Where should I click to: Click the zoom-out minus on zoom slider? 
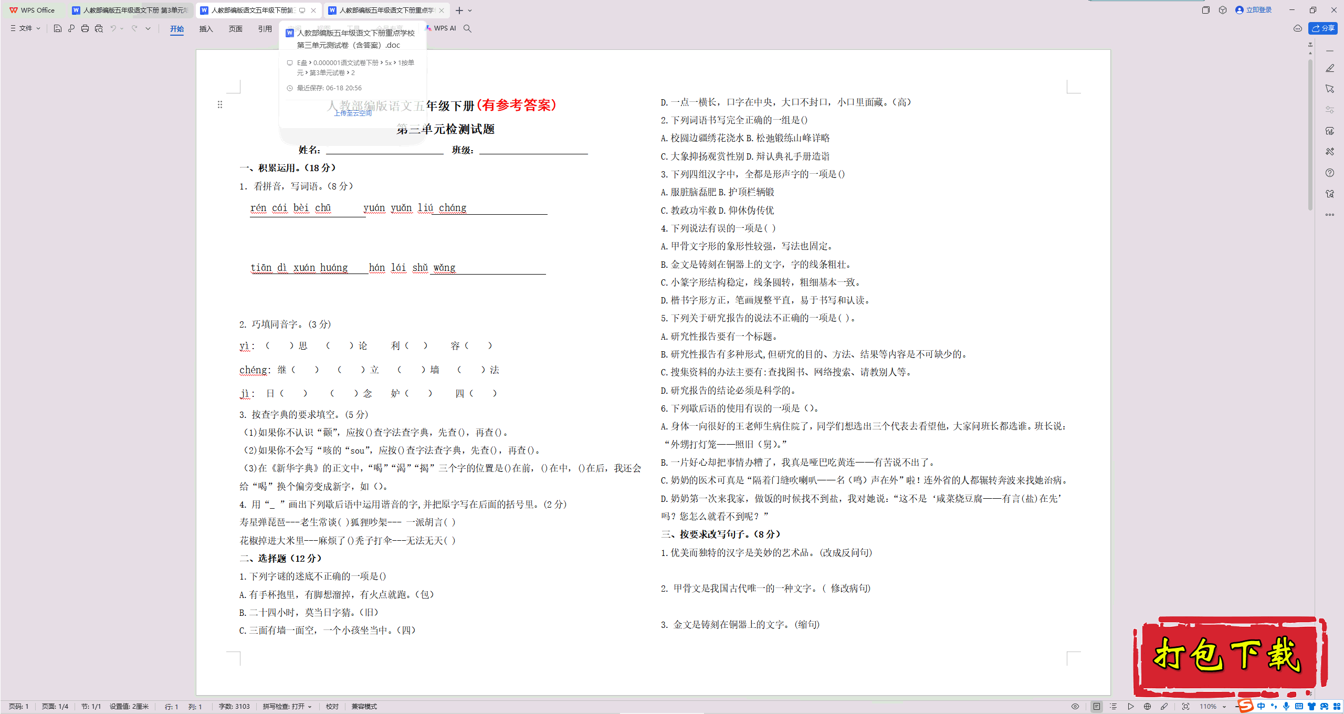[1236, 707]
